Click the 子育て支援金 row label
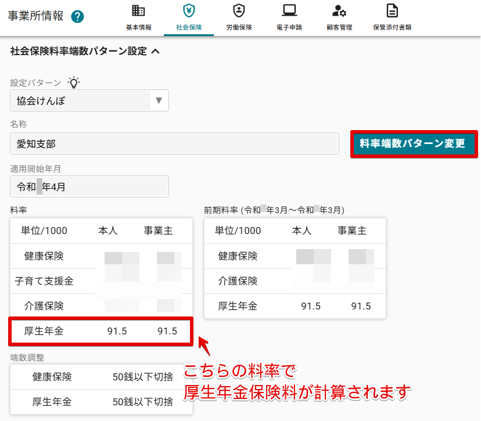The width and height of the screenshot is (481, 421). click(x=44, y=281)
